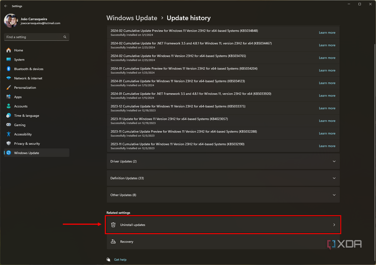This screenshot has width=376, height=265.
Task: Learn more about KB5034123 update
Action: (327, 83)
